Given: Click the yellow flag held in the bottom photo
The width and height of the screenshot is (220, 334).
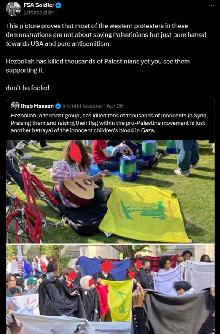Looking at the screenshot, I should (x=117, y=300).
